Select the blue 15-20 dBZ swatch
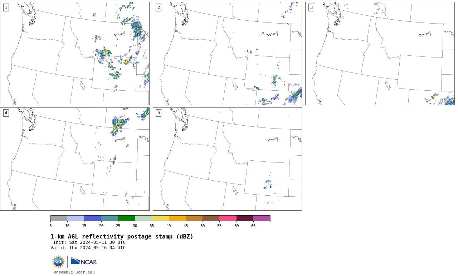The height and width of the screenshot is (276, 458). tap(93, 218)
